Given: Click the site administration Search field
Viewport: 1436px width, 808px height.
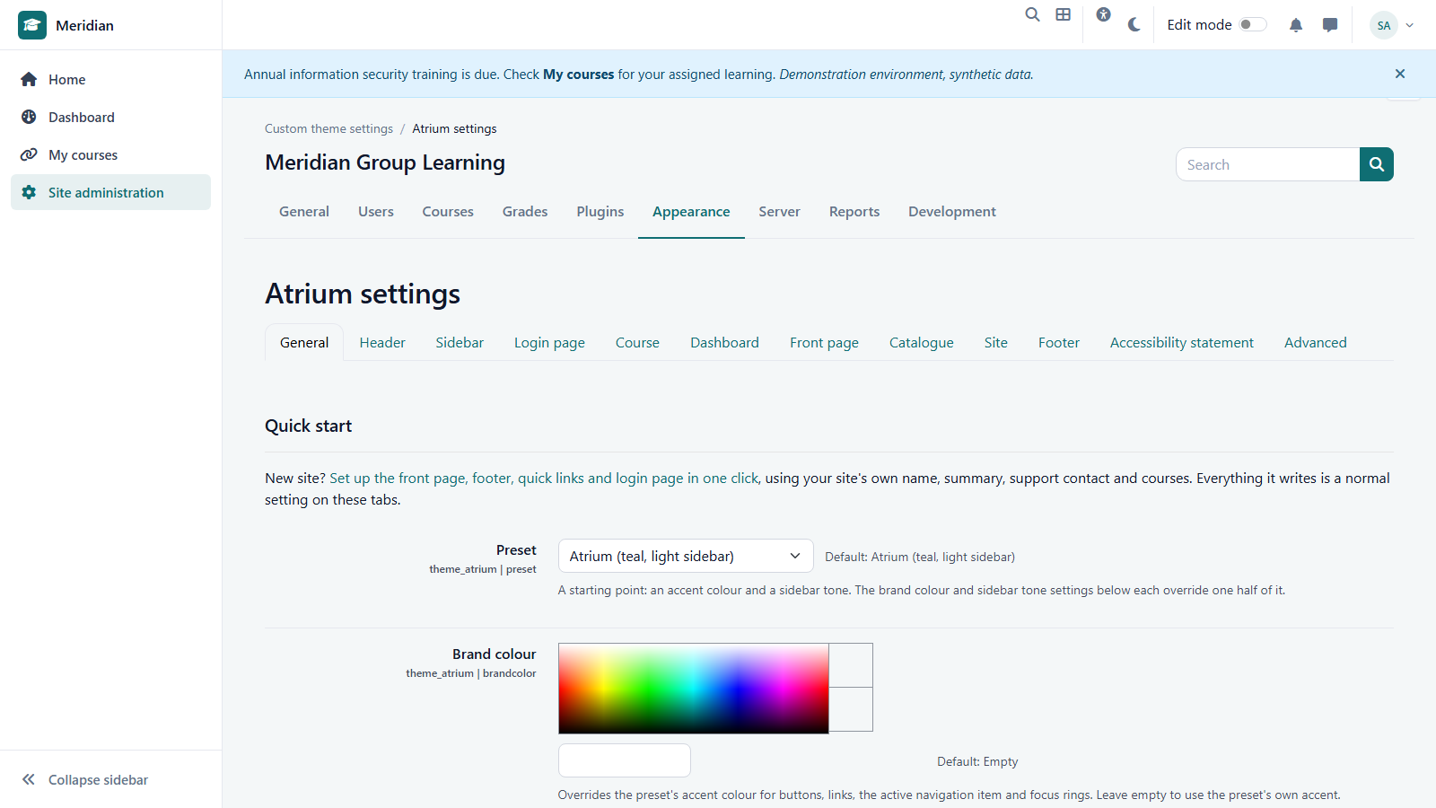Looking at the screenshot, I should (x=1268, y=164).
